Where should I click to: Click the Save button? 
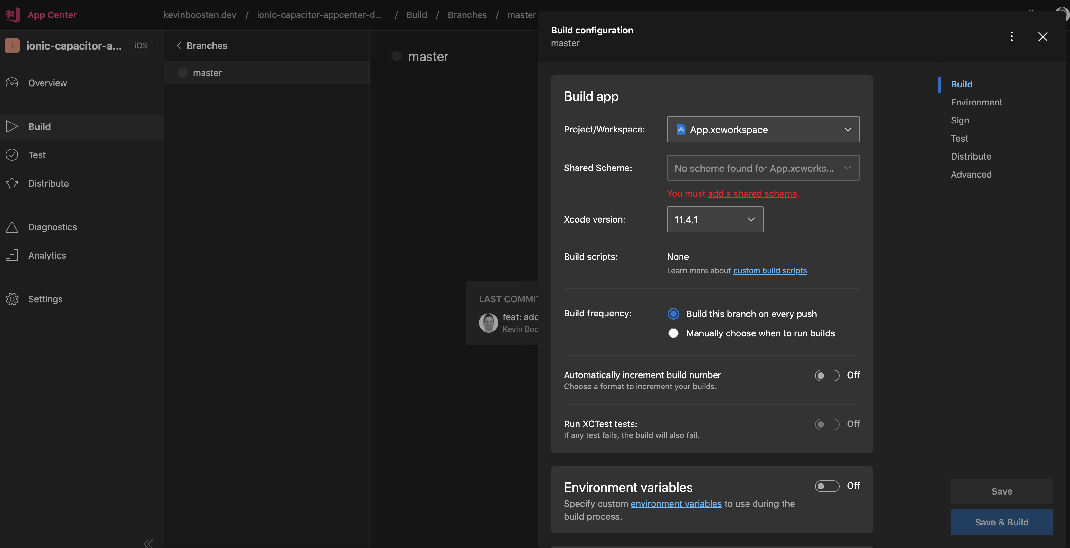tap(1001, 491)
